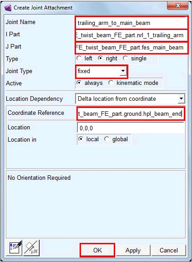Enable kinematic mode radio option

coord(111,83)
